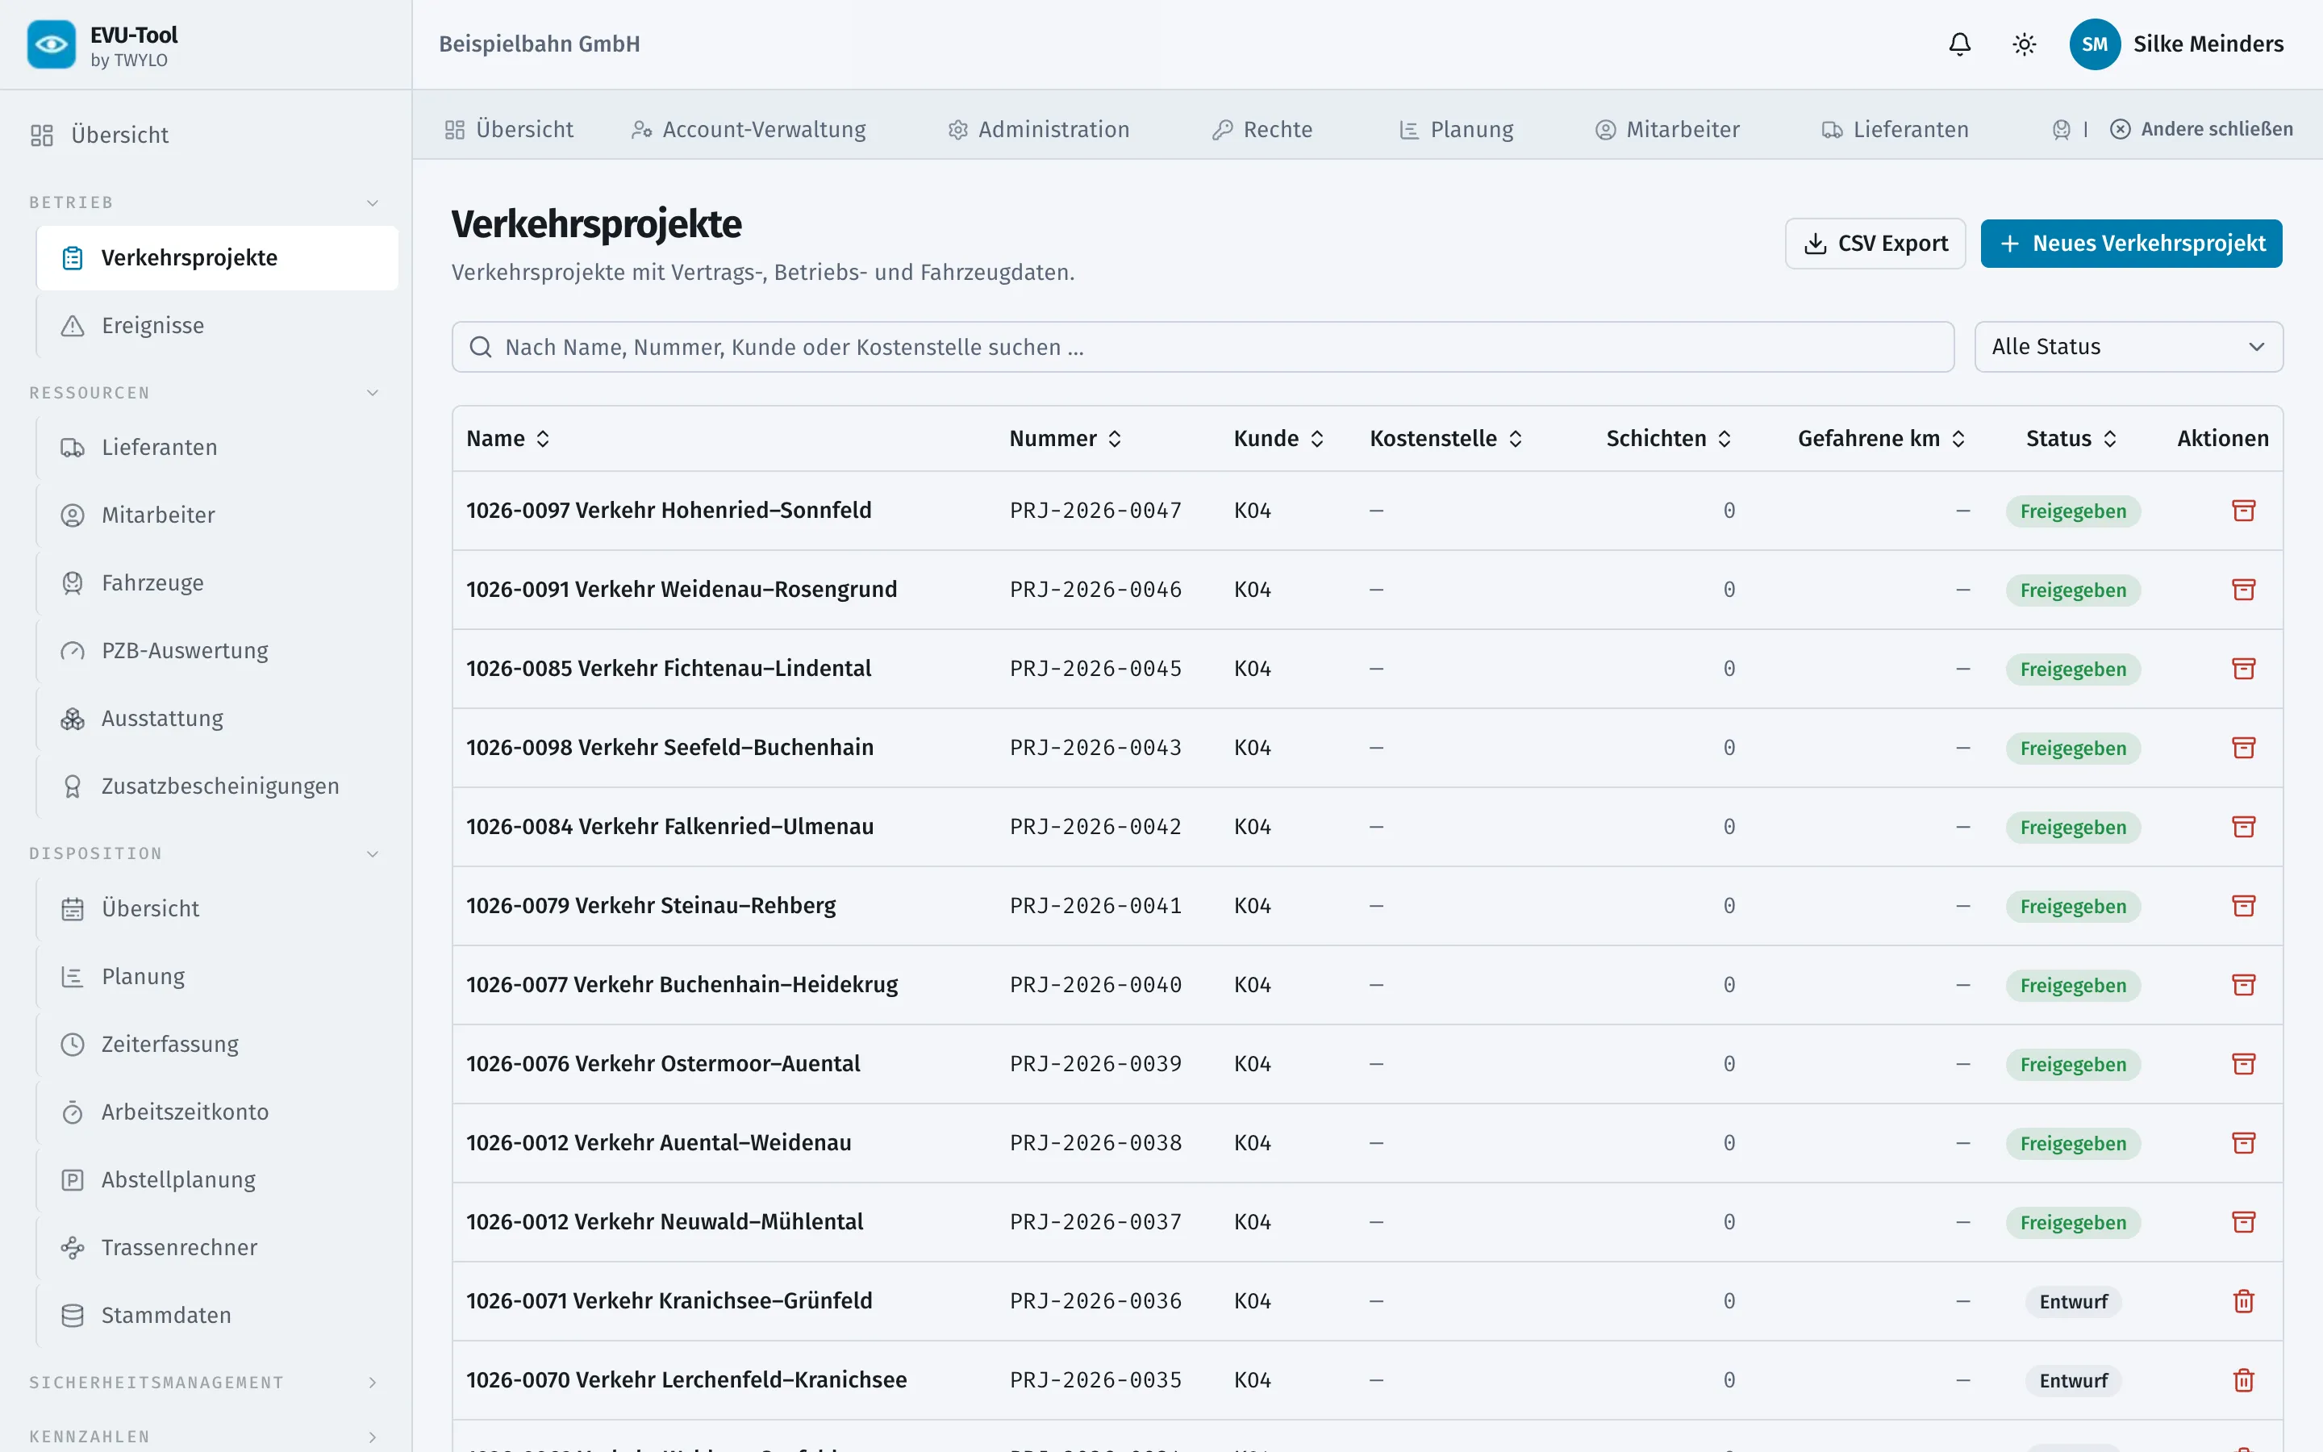The image size is (2323, 1452).
Task: Open the notifications bell
Action: [x=1959, y=44]
